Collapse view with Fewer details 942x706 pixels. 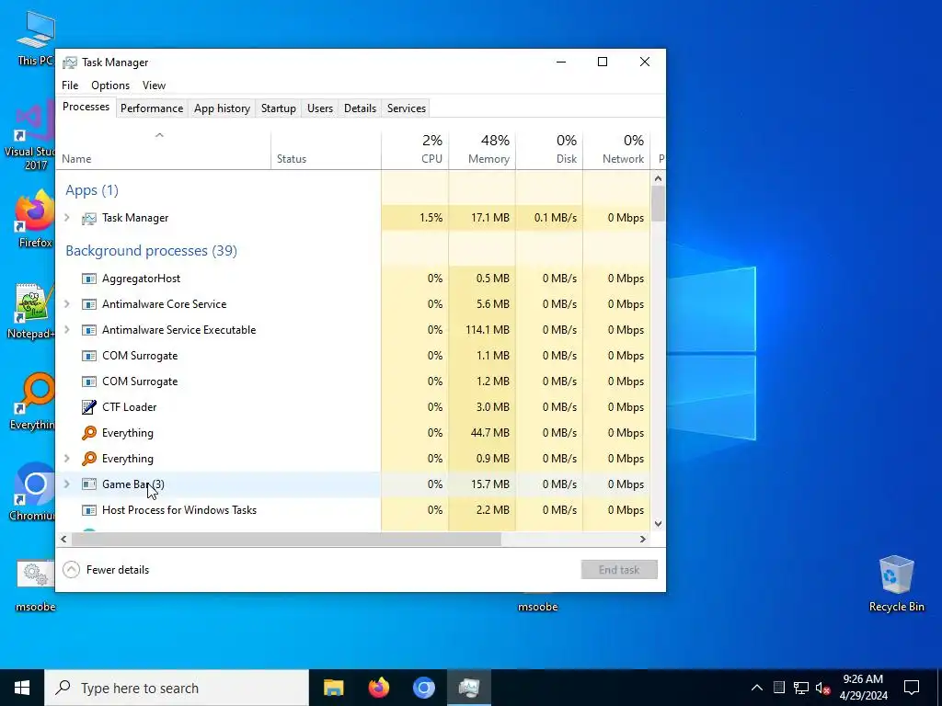[x=107, y=570]
